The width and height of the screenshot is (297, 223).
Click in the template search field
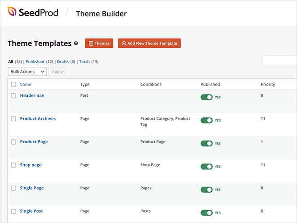(x=279, y=60)
